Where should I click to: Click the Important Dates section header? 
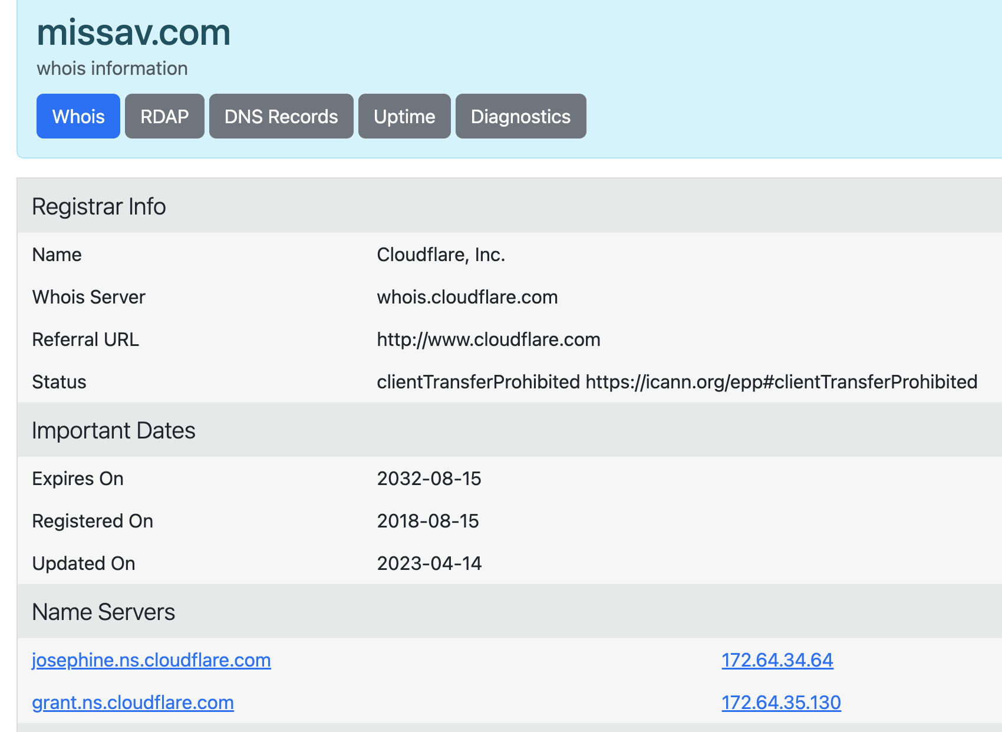[x=114, y=431]
